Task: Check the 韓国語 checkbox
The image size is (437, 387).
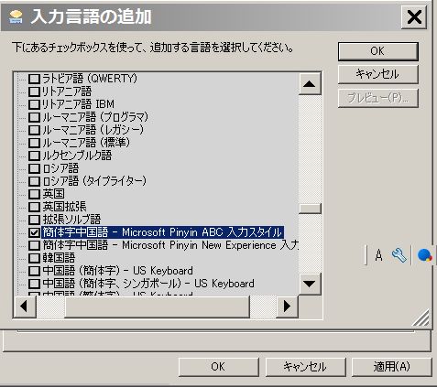Action: click(34, 258)
